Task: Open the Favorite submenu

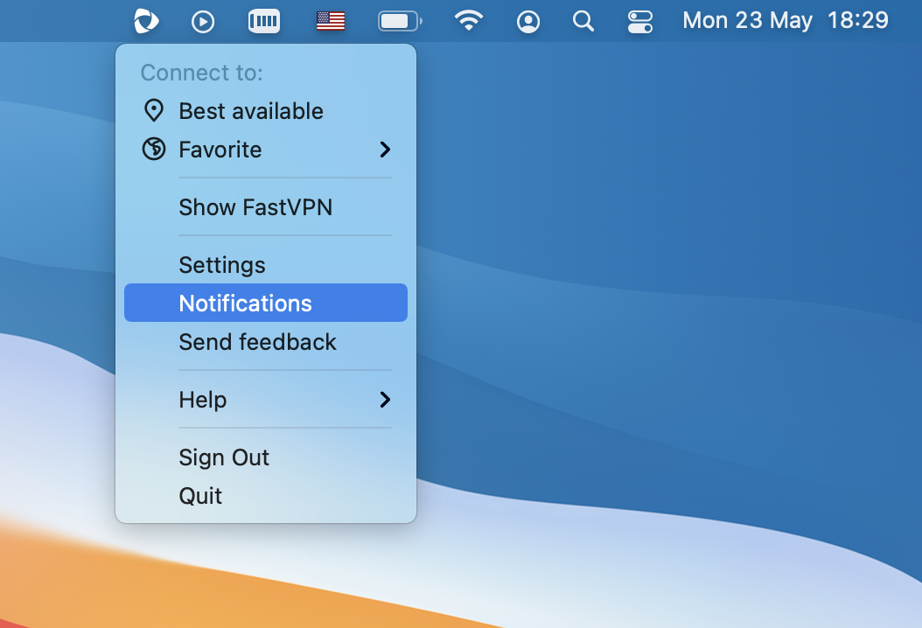Action: click(x=266, y=150)
